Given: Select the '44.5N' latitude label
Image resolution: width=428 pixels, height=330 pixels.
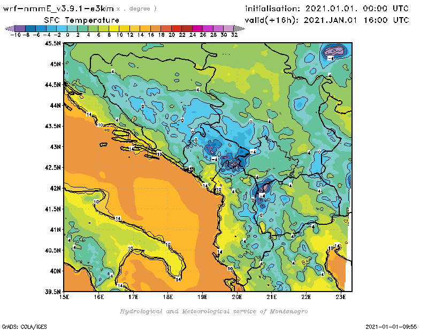Looking at the screenshot, I should [52, 84].
